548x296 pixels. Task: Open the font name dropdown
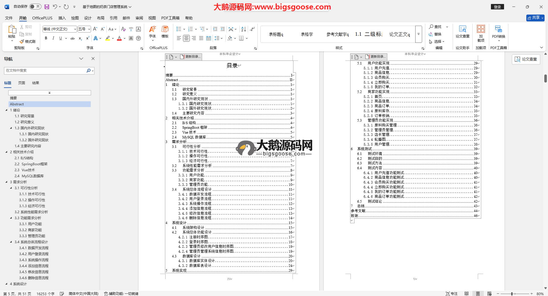[75, 29]
